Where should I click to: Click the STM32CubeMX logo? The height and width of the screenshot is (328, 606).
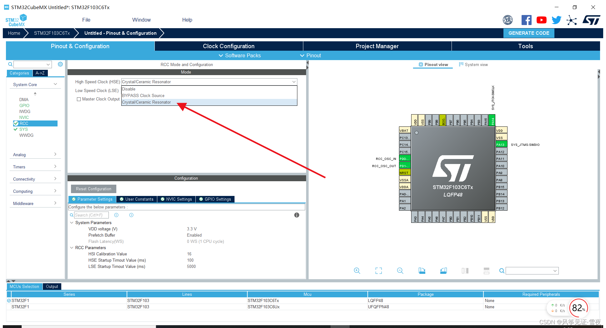(x=16, y=20)
